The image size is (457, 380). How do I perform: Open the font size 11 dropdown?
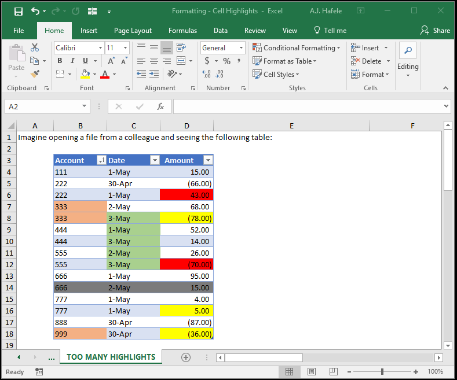tap(125, 48)
